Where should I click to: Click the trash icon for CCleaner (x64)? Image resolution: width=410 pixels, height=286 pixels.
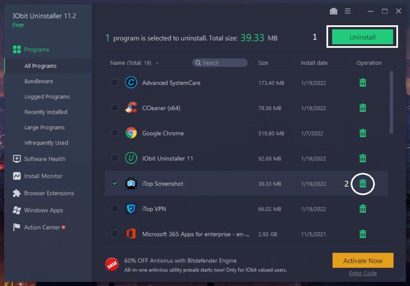click(363, 108)
